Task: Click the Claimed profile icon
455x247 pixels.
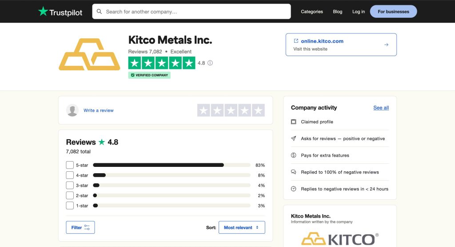Action: tap(293, 122)
